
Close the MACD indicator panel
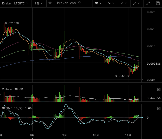(159, 108)
